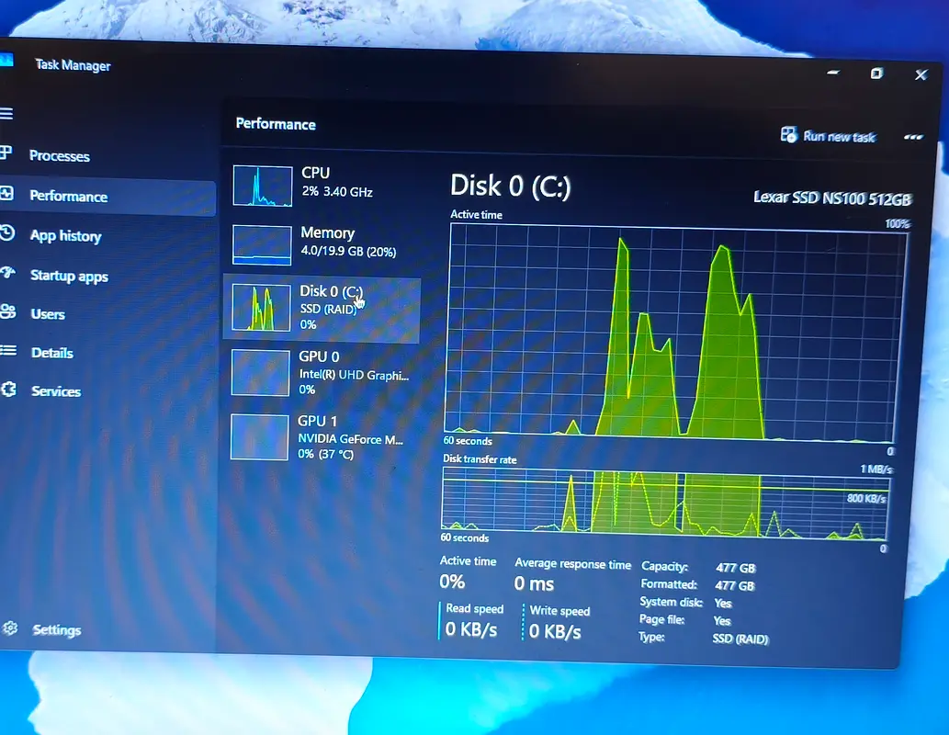This screenshot has height=735, width=949.
Task: Click the Type SSD (RAID) value
Action: pos(740,639)
